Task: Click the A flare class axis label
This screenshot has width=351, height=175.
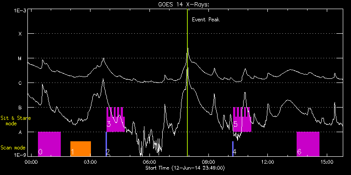Action: click(x=20, y=132)
